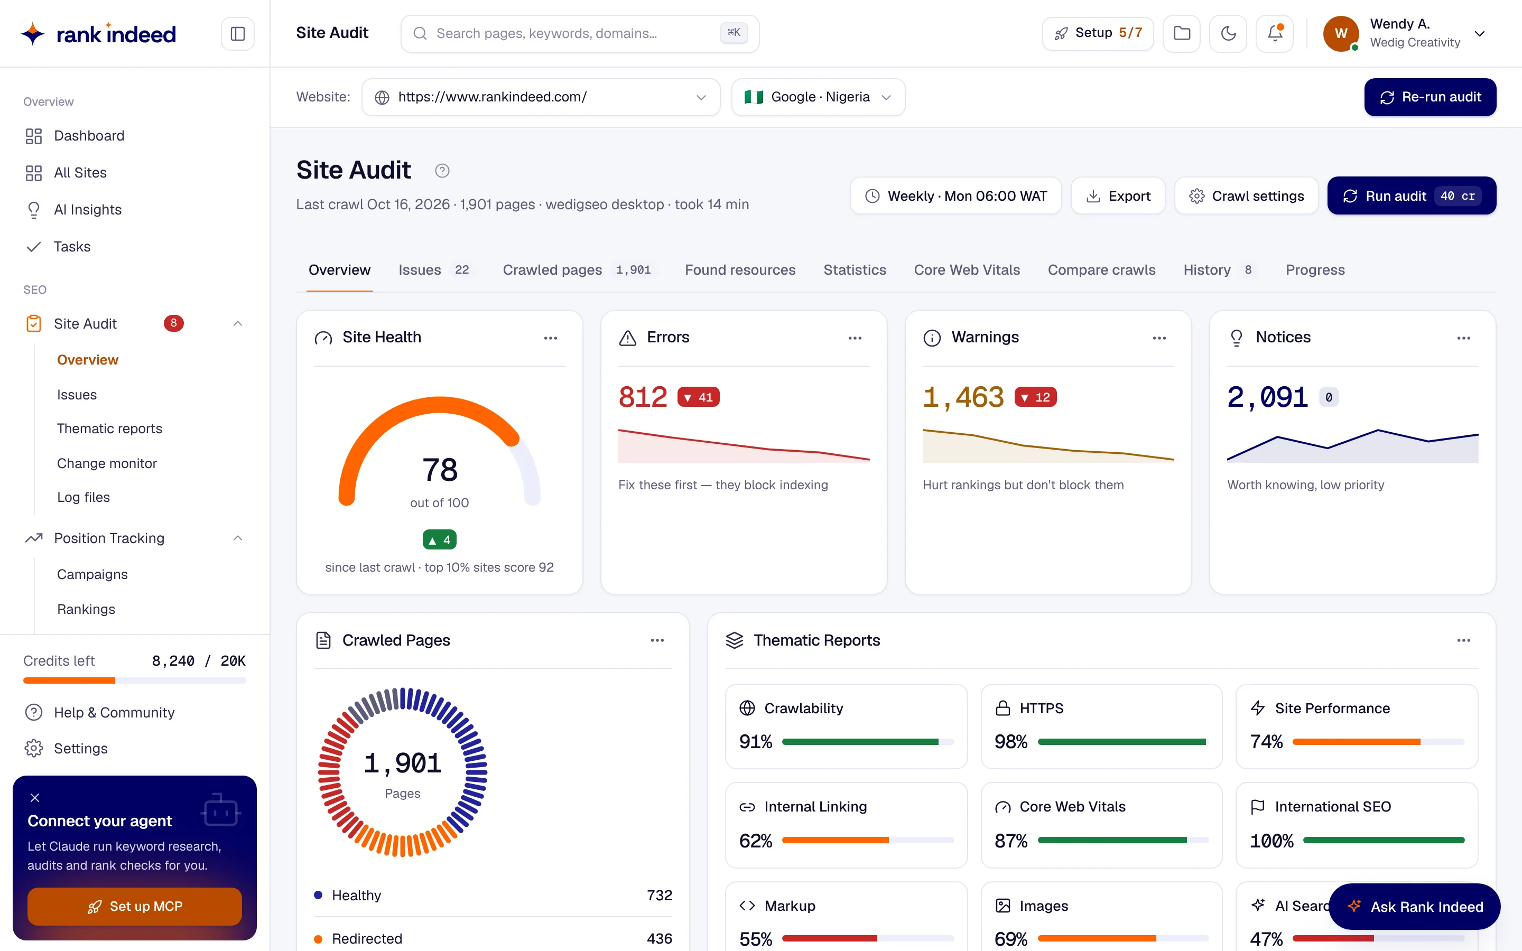The width and height of the screenshot is (1522, 951).
Task: Open the folder icon in top bar
Action: pyautogui.click(x=1182, y=33)
